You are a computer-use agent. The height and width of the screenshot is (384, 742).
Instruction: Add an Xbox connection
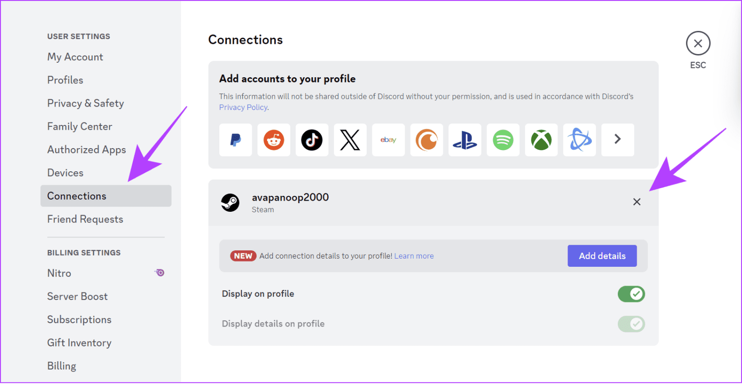[x=541, y=140]
